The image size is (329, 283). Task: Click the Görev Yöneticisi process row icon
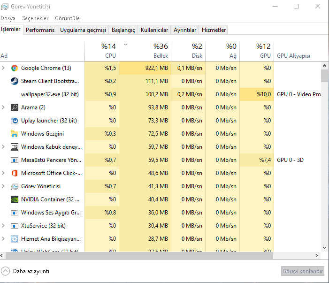pyautogui.click(x=15, y=186)
